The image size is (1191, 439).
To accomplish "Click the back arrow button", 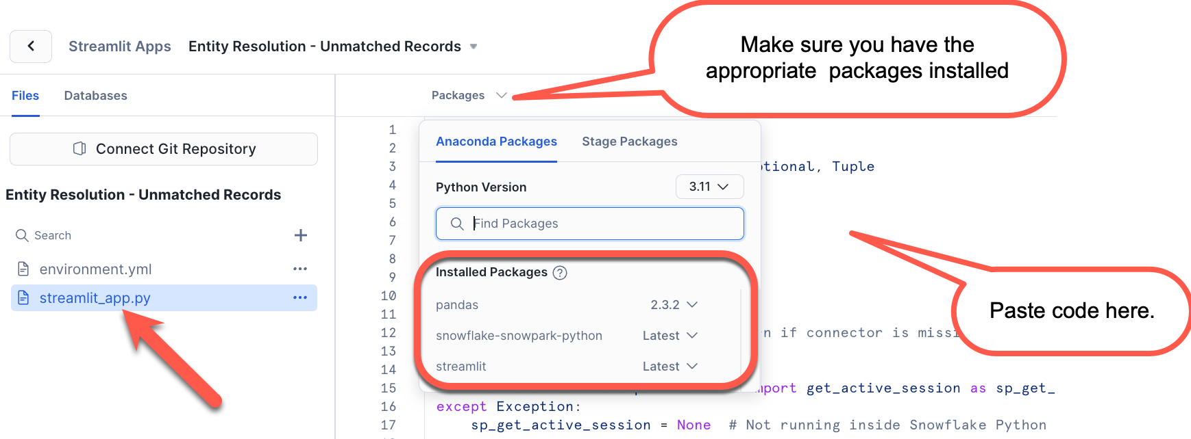I will coord(31,46).
